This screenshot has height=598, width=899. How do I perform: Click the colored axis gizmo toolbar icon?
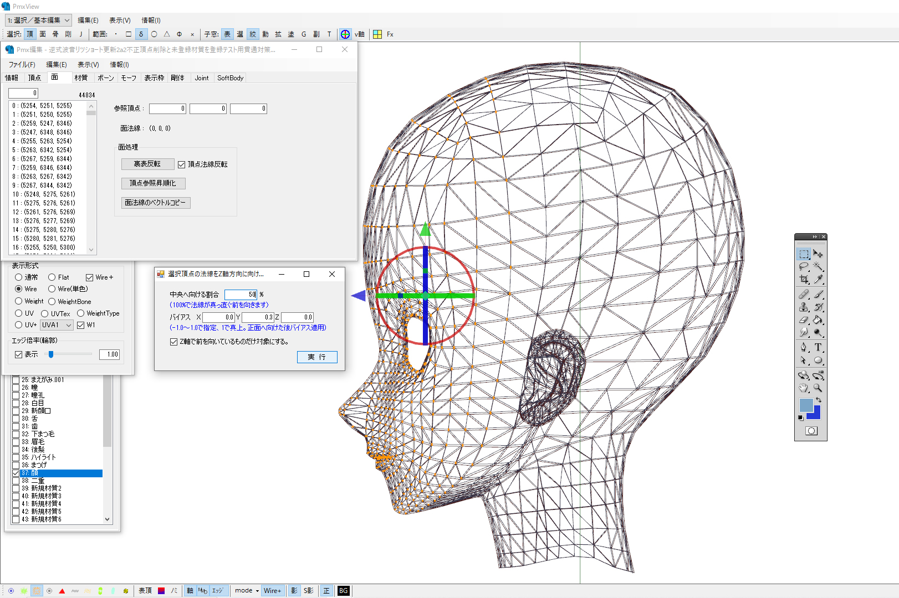pos(345,34)
